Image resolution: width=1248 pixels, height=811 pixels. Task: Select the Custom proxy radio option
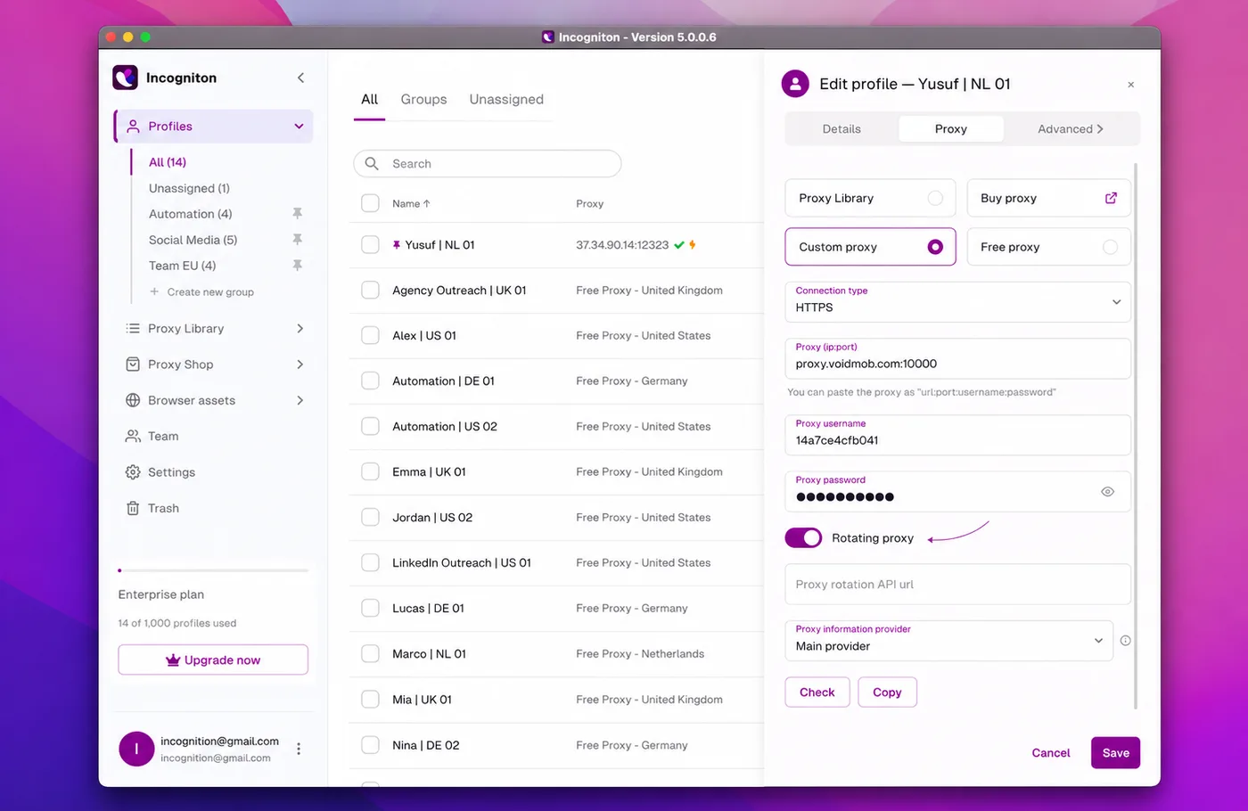pyautogui.click(x=935, y=247)
